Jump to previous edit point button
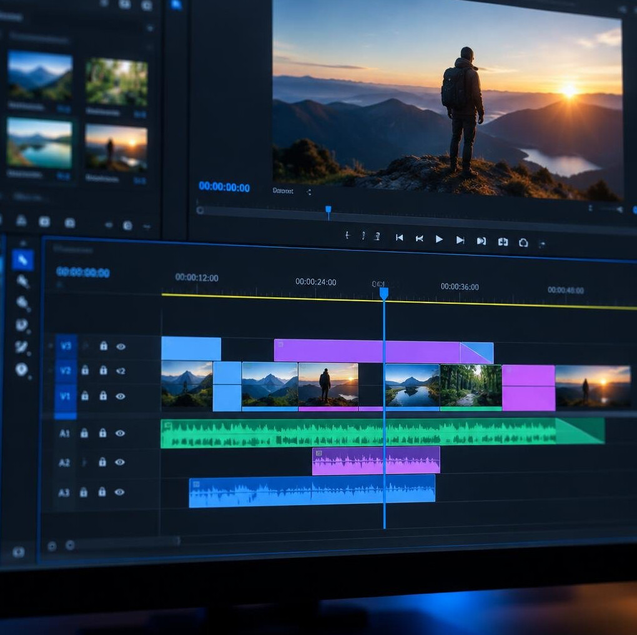The image size is (637, 635). [x=399, y=237]
